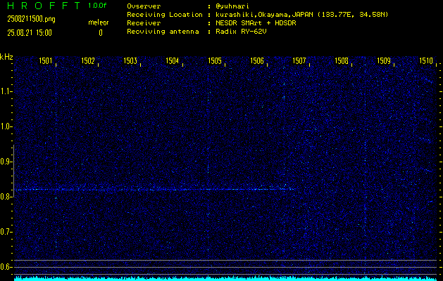Click the 1.1 kHz frequency label
443x281 pixels.
click(6, 91)
